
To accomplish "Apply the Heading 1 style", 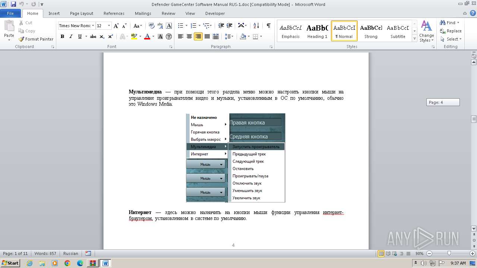I will 317,31.
